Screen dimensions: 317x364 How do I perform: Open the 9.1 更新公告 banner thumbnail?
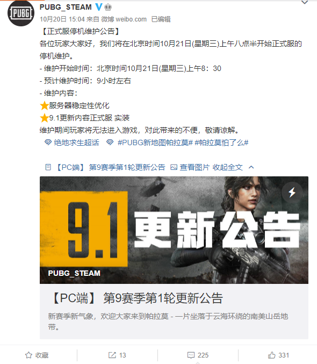174,230
